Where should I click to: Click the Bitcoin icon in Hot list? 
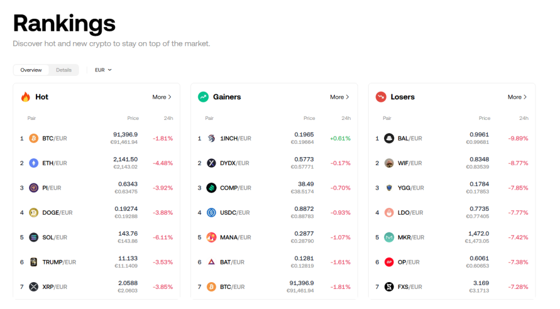pyautogui.click(x=34, y=138)
